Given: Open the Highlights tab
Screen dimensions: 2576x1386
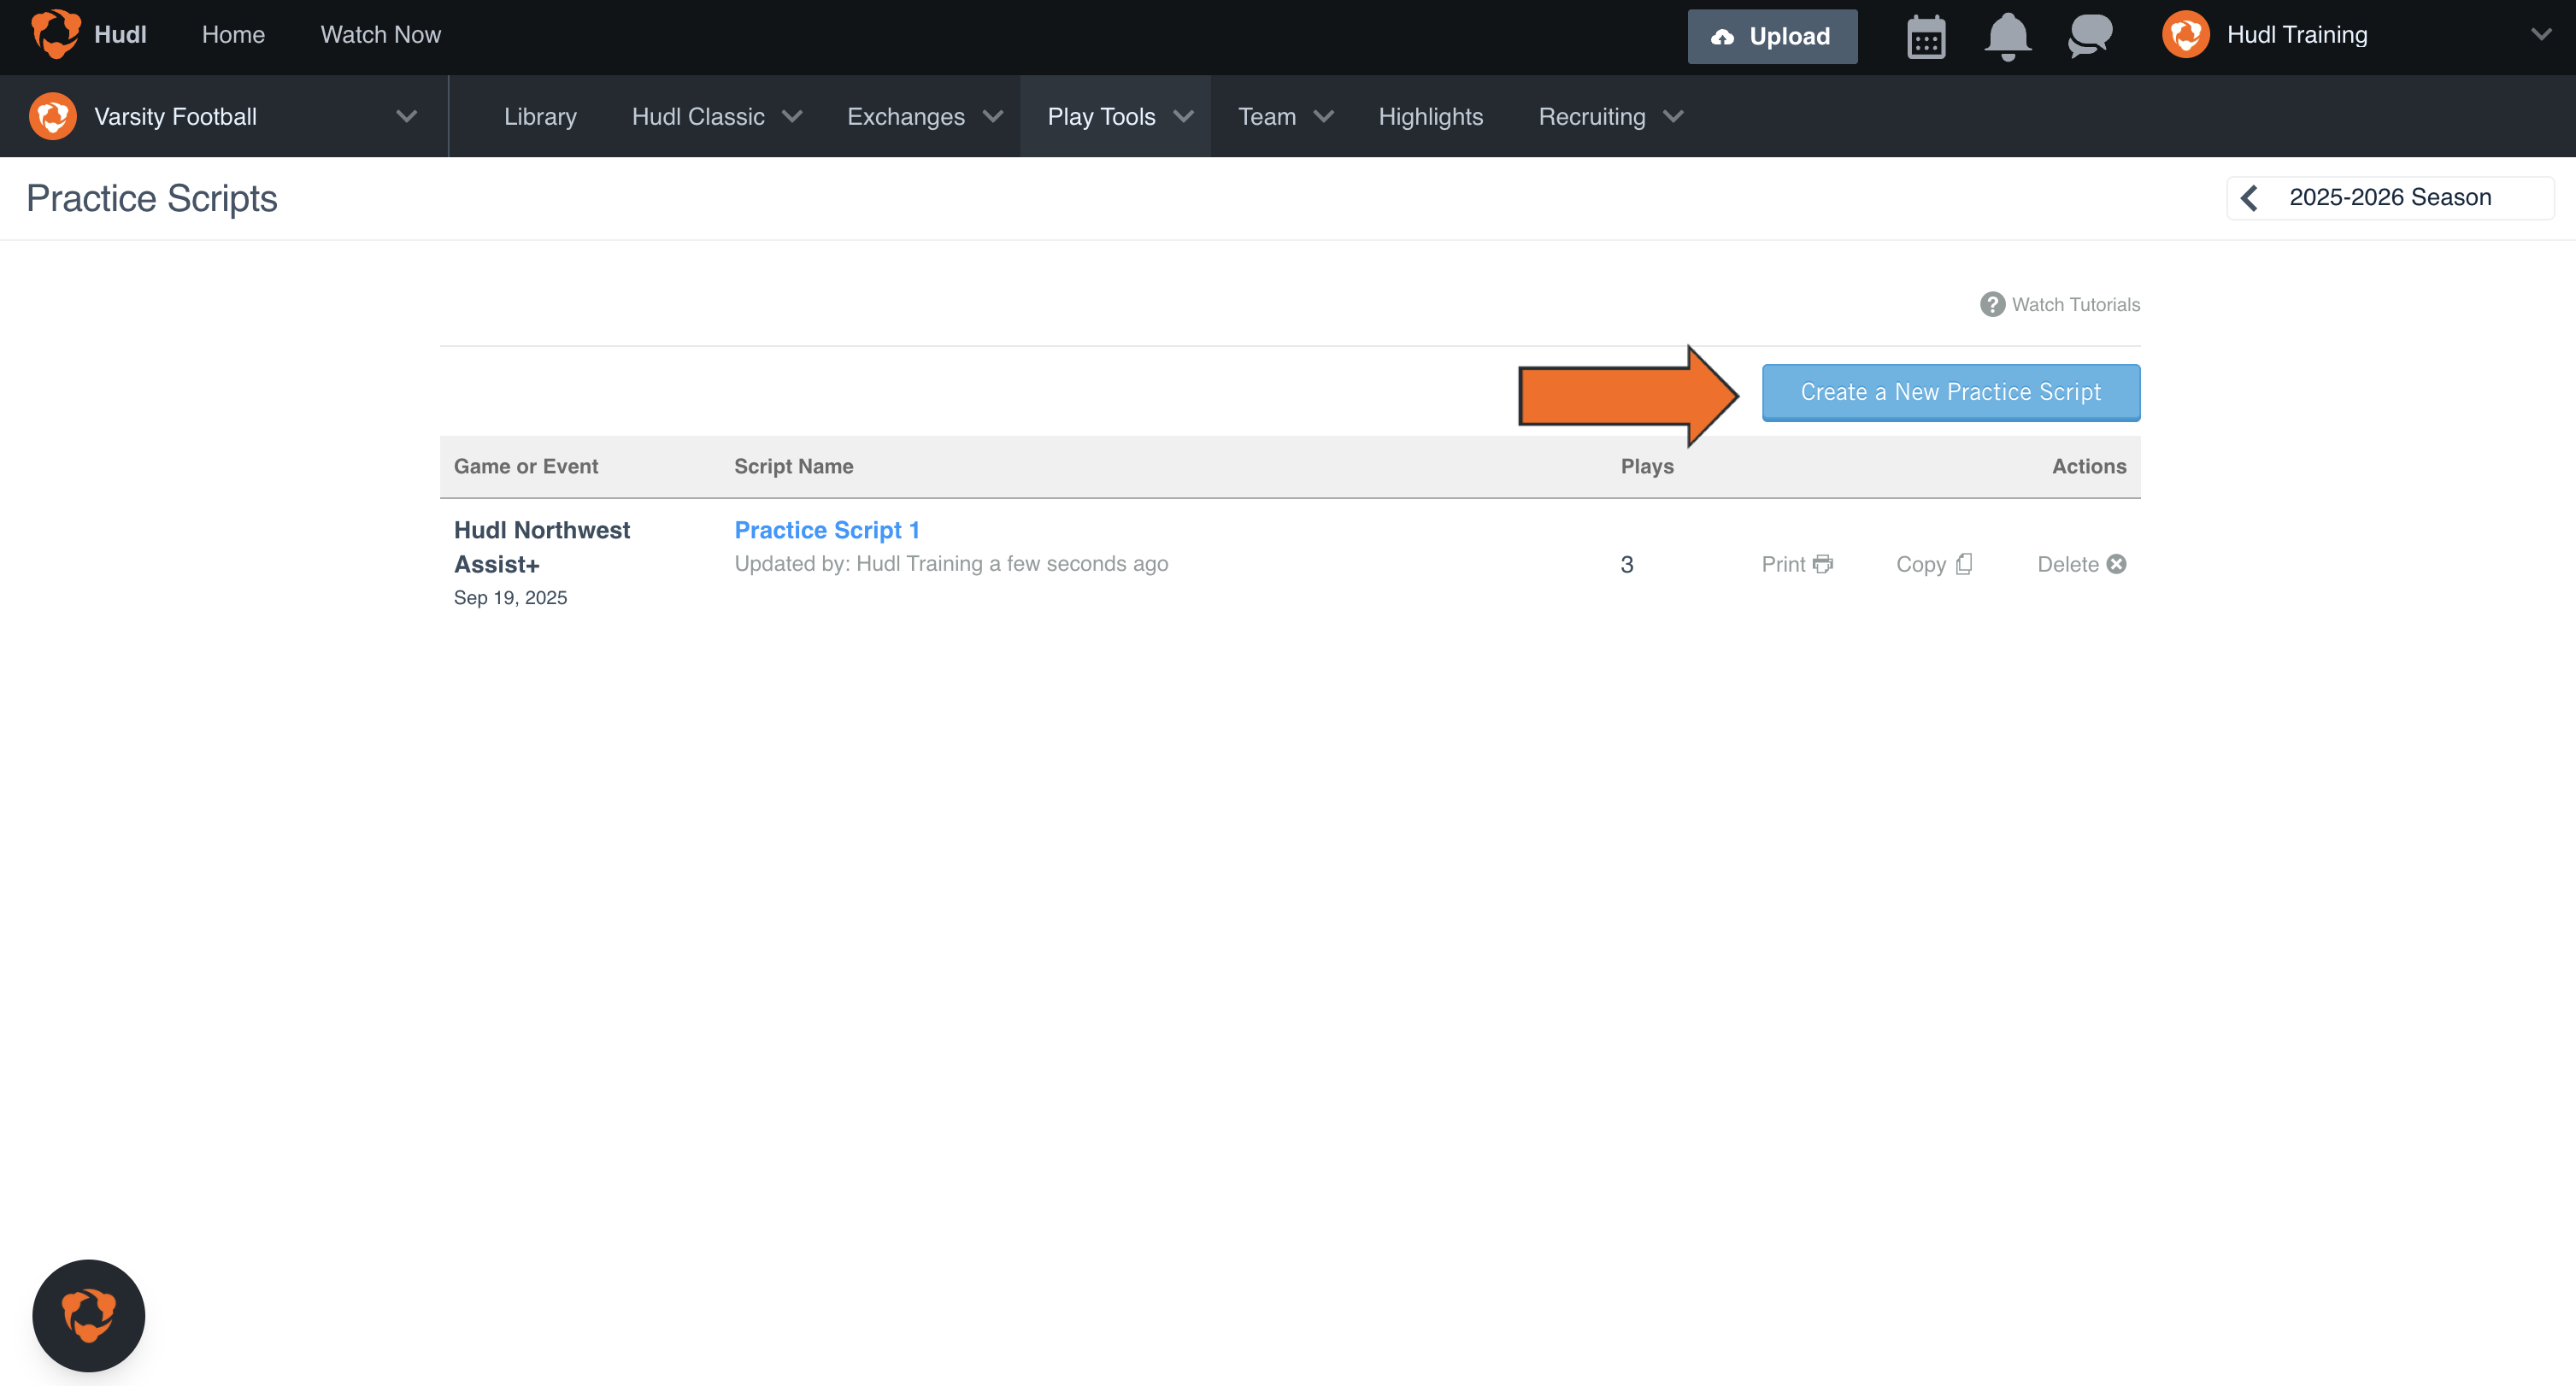Looking at the screenshot, I should click(1430, 117).
